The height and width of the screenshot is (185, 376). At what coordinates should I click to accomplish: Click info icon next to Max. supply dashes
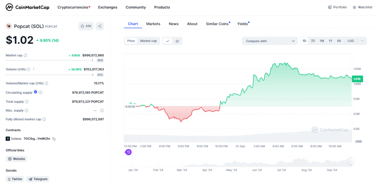tap(102, 111)
